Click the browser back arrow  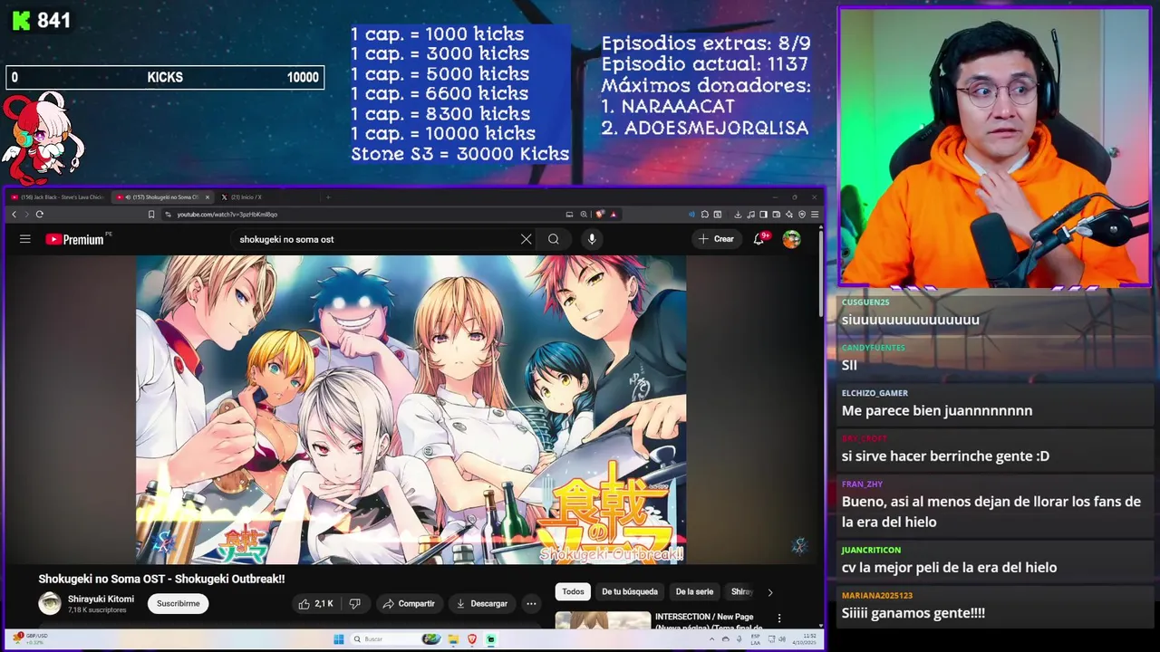[14, 215]
